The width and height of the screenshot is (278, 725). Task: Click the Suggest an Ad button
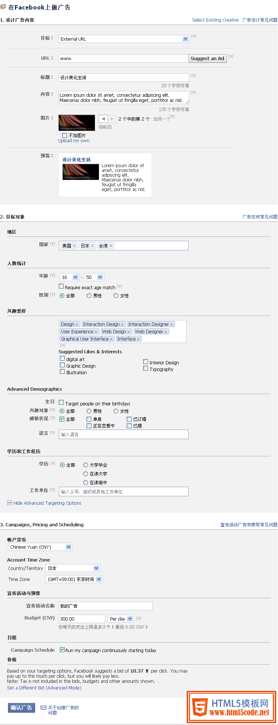(x=207, y=58)
